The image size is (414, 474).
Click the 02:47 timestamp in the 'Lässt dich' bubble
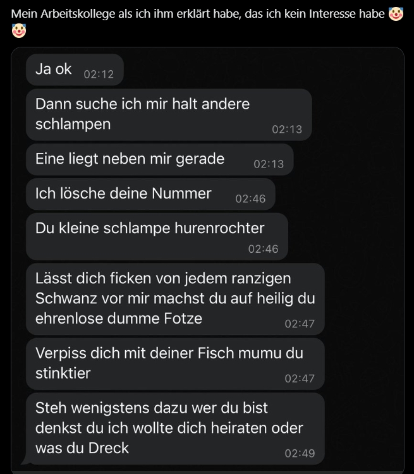point(300,324)
